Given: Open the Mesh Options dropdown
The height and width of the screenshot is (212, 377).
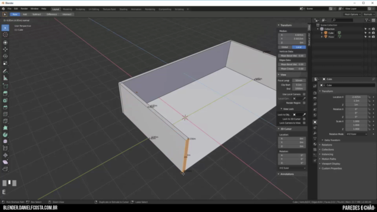Looking at the screenshot, I should point(352,14).
